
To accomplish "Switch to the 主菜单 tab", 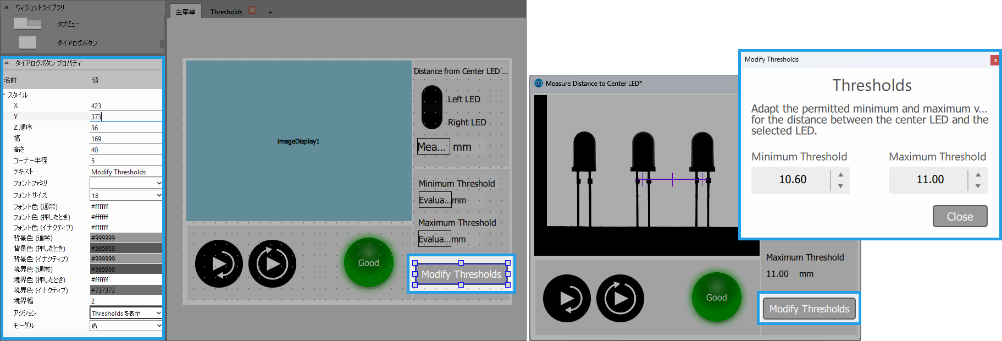I will coord(185,12).
